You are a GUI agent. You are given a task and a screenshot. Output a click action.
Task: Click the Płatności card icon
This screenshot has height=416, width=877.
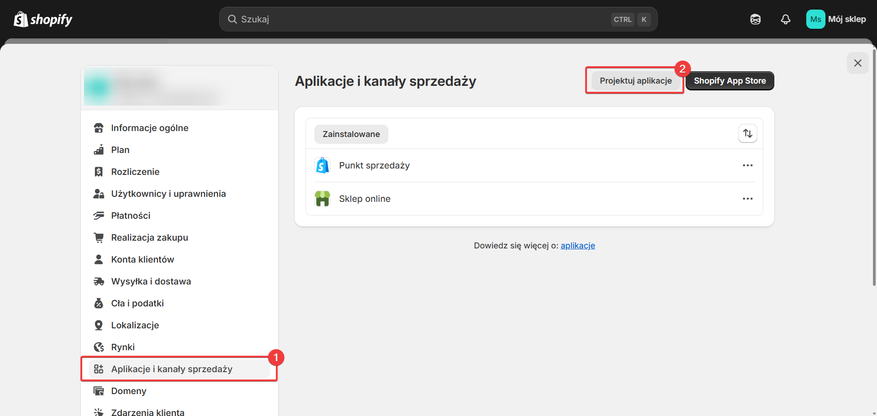[x=99, y=216]
